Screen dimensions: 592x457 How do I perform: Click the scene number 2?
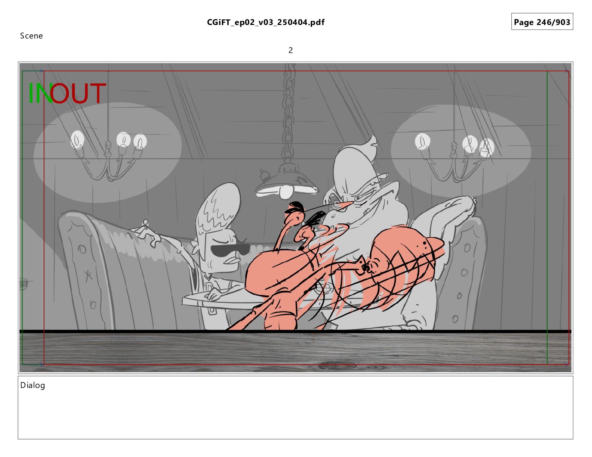coord(291,50)
